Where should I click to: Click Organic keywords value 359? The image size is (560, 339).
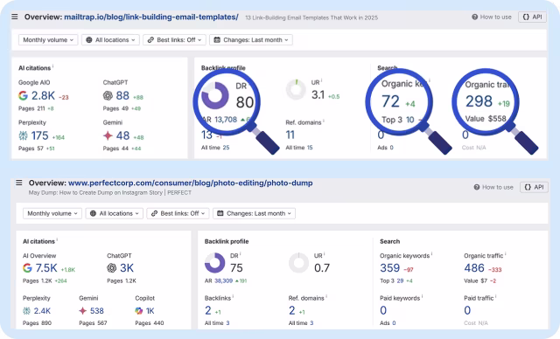[x=390, y=267]
